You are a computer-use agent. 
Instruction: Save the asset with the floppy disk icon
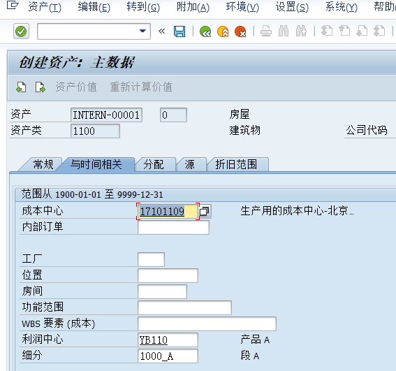pyautogui.click(x=179, y=31)
